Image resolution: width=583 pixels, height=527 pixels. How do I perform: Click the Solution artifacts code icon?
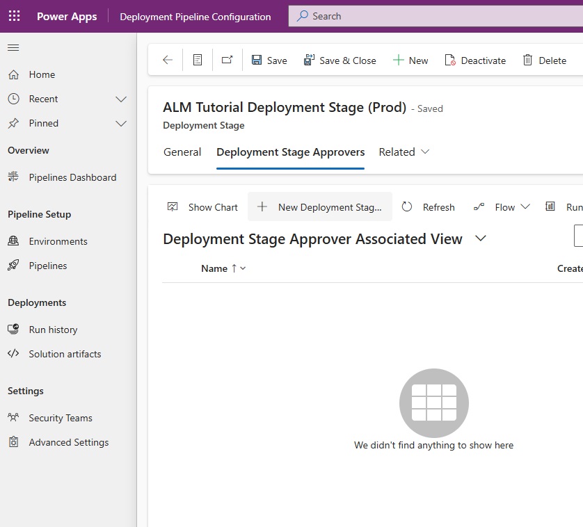coord(13,353)
